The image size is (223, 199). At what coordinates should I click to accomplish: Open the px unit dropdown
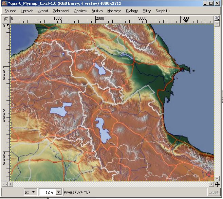pyautogui.click(x=30, y=192)
